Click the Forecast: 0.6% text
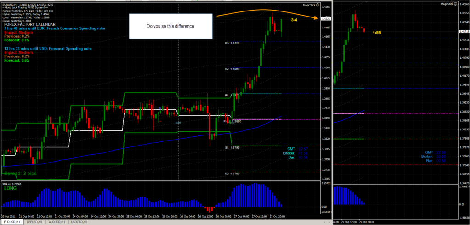This screenshot has width=470, height=225. 17,60
